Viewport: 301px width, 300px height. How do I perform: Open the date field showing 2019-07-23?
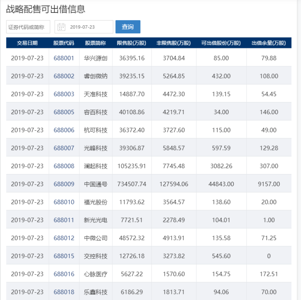click(x=84, y=27)
